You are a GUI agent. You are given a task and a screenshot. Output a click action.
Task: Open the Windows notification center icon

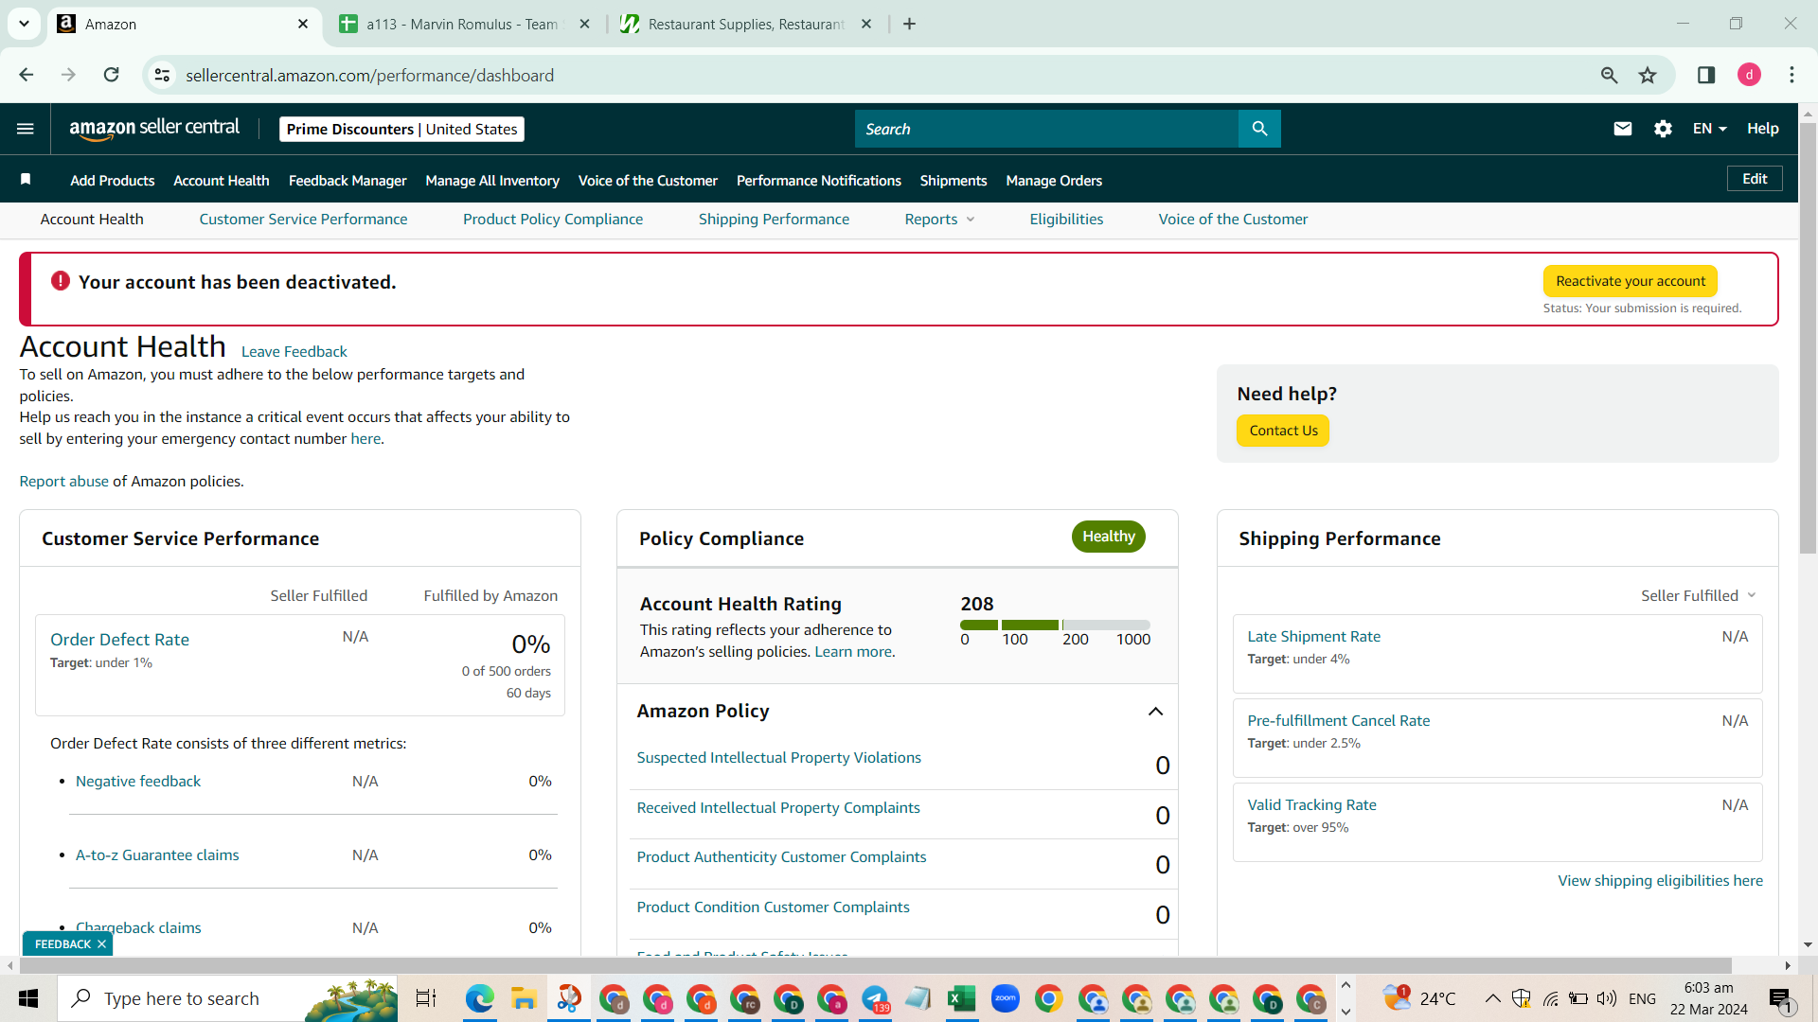tap(1780, 998)
